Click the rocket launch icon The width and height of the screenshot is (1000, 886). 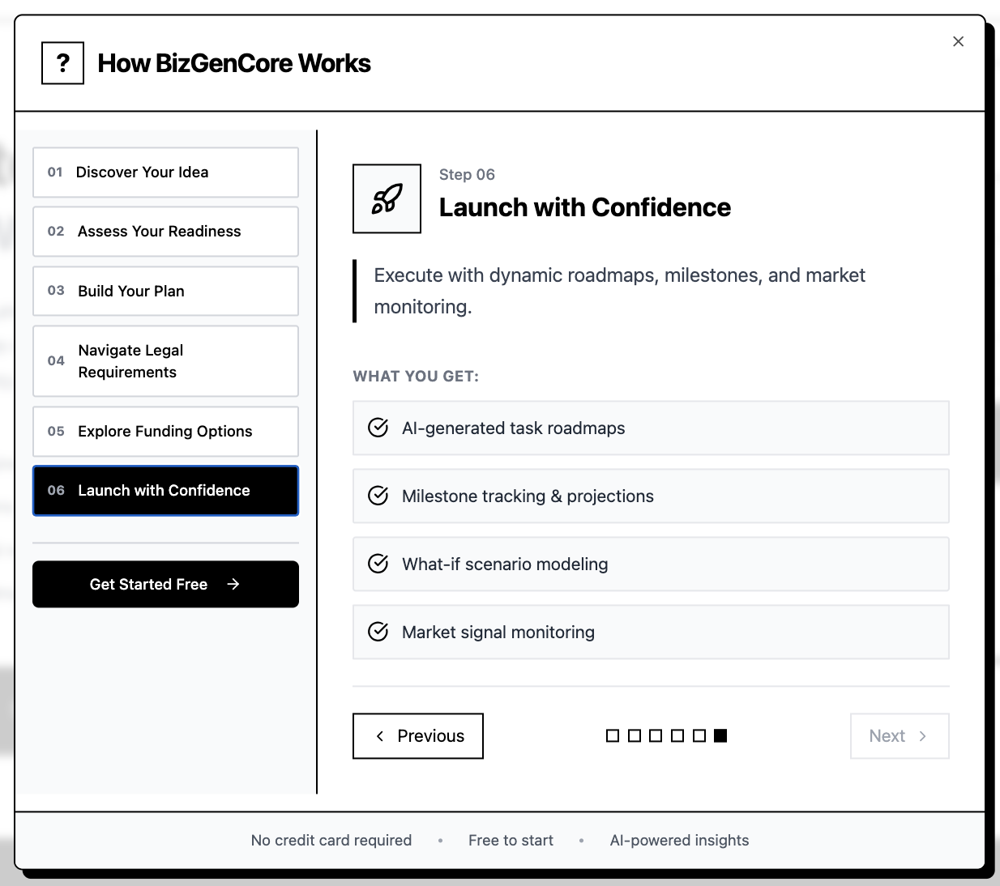click(387, 198)
